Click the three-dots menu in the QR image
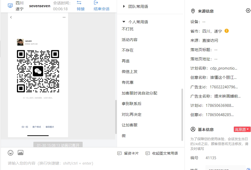The height and width of the screenshot is (170, 251). tap(64, 17)
